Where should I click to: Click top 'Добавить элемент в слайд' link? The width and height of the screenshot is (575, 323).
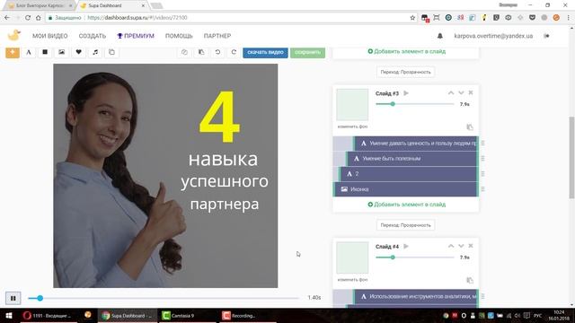coord(407,51)
